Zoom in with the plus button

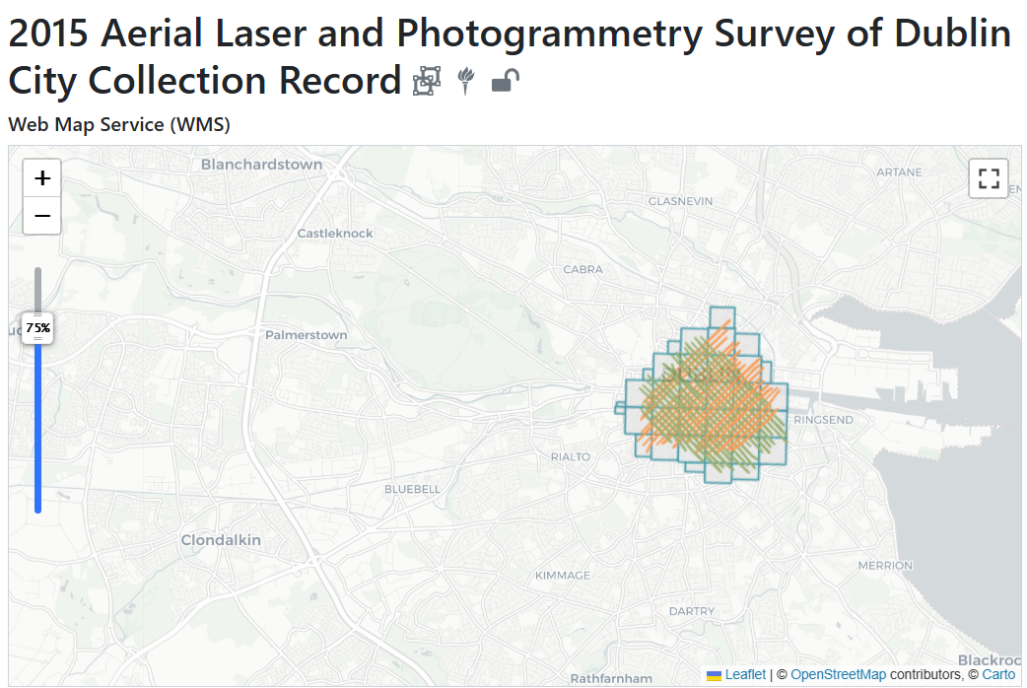click(x=42, y=178)
